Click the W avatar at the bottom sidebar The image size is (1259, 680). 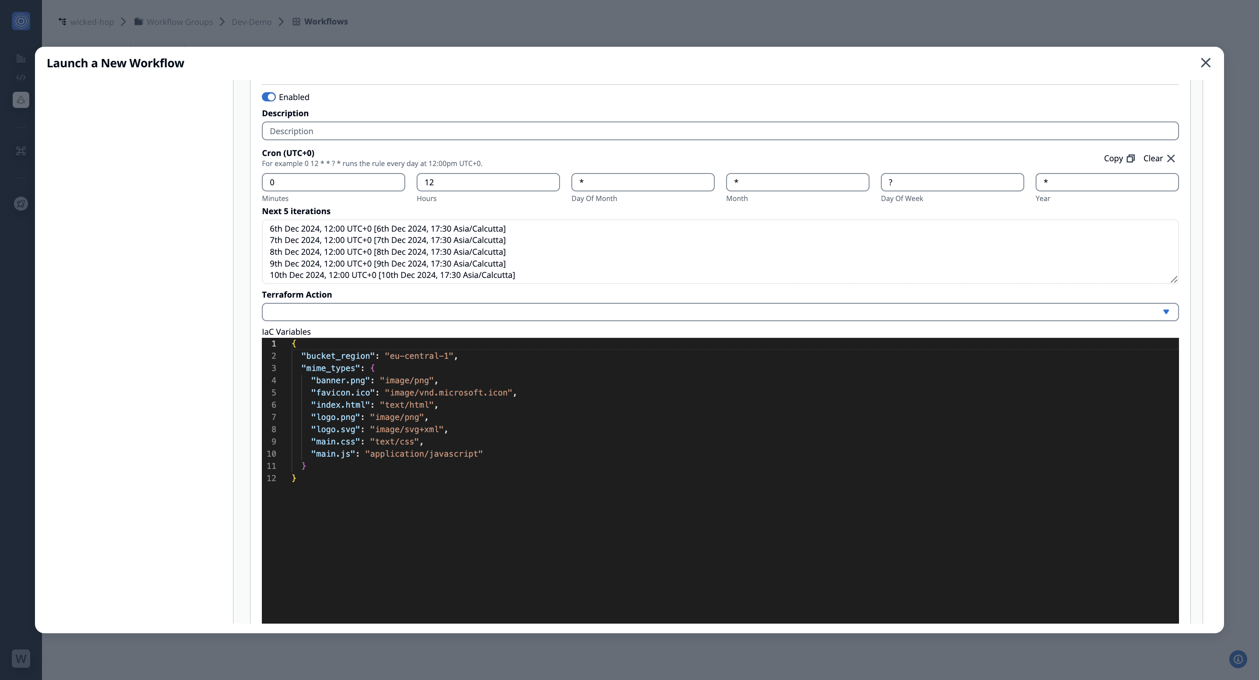coord(21,658)
